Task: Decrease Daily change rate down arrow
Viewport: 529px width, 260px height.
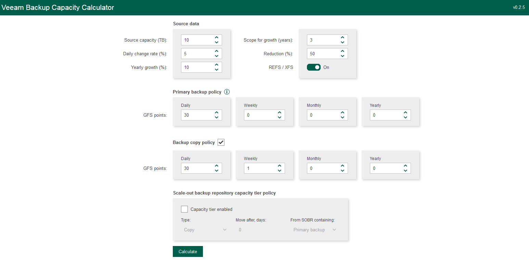Action: (217, 56)
